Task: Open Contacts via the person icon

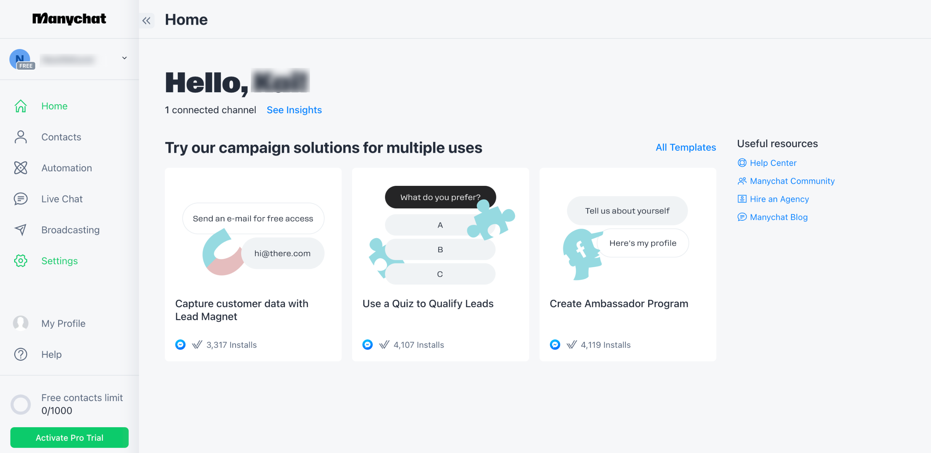Action: (x=21, y=137)
